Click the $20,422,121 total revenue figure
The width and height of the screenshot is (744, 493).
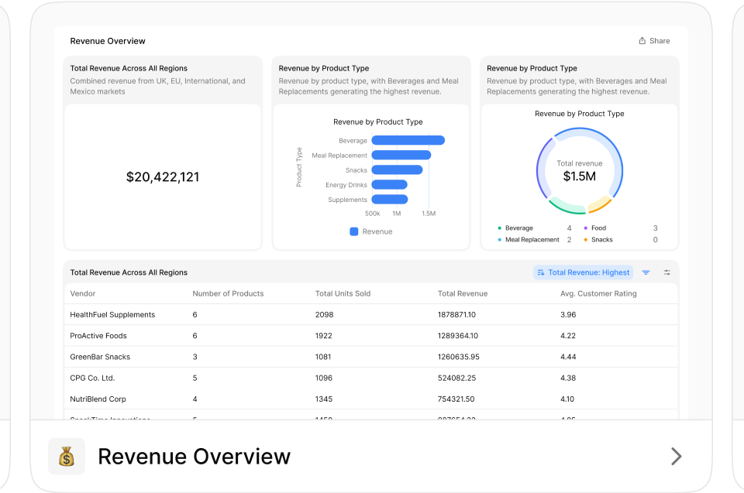click(x=163, y=176)
